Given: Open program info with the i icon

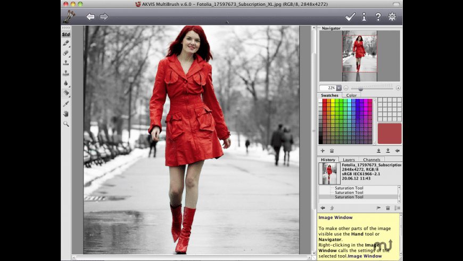Looking at the screenshot, I should 364,17.
